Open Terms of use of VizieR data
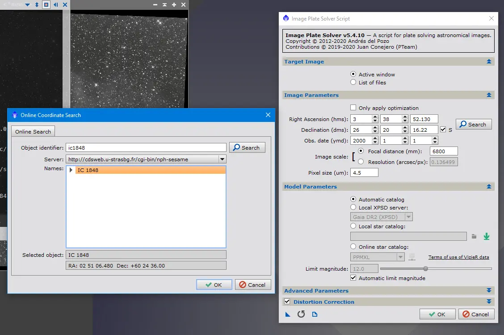The width and height of the screenshot is (504, 335). click(459, 257)
